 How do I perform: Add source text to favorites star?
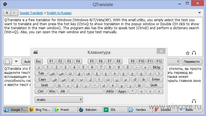click(188, 53)
